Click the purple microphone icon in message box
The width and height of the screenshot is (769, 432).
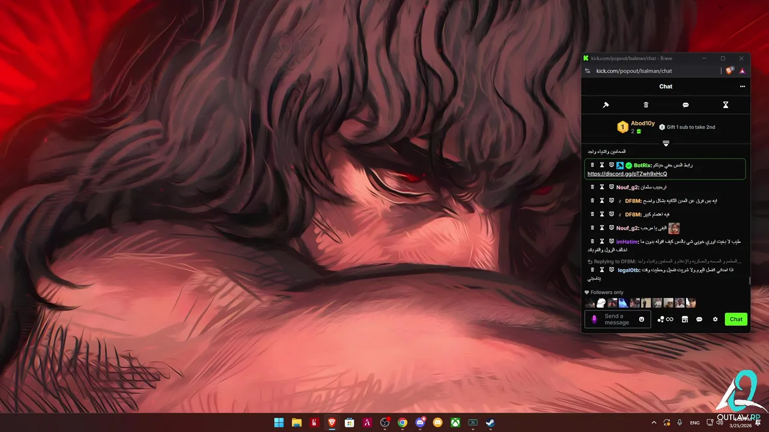click(x=594, y=319)
